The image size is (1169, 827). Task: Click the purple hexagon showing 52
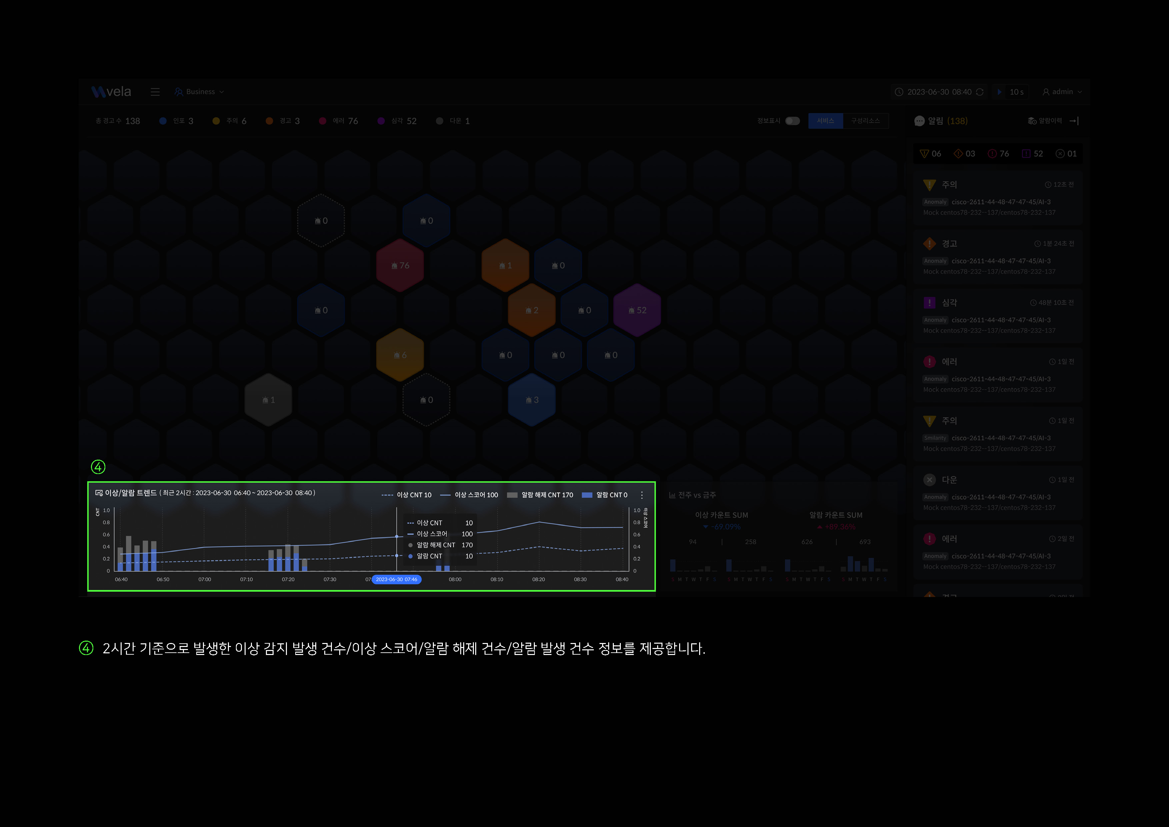click(x=637, y=310)
